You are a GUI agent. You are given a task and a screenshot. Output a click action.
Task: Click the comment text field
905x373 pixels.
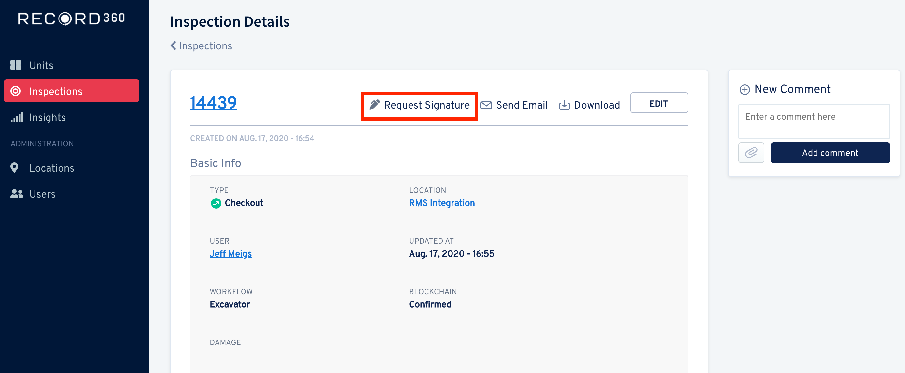[814, 121]
